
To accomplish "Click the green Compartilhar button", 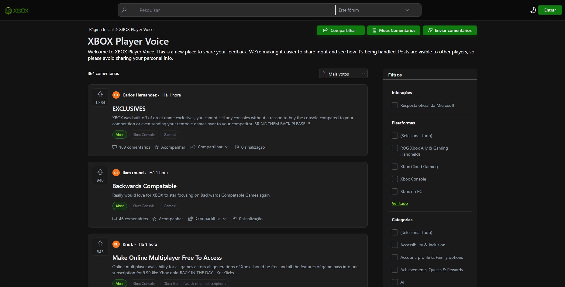I will 341,30.
